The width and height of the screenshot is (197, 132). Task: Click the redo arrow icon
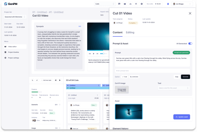[x=37, y=80]
